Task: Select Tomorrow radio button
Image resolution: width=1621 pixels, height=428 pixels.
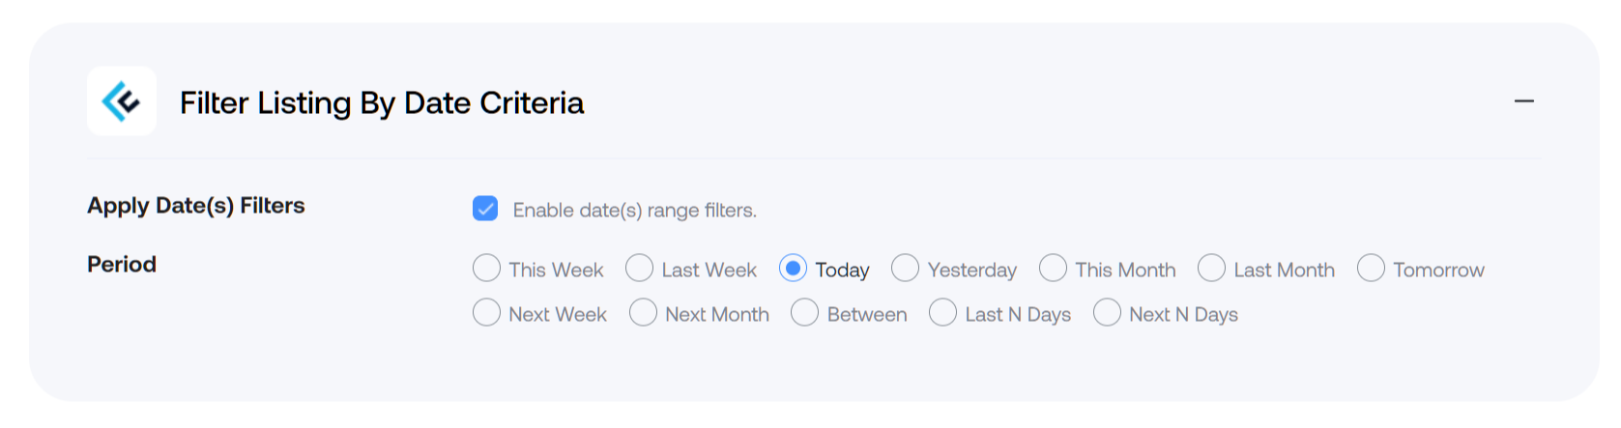Action: point(1371,268)
